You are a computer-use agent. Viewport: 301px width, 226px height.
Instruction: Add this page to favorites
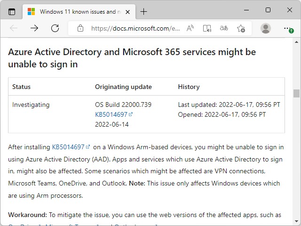tap(241, 28)
